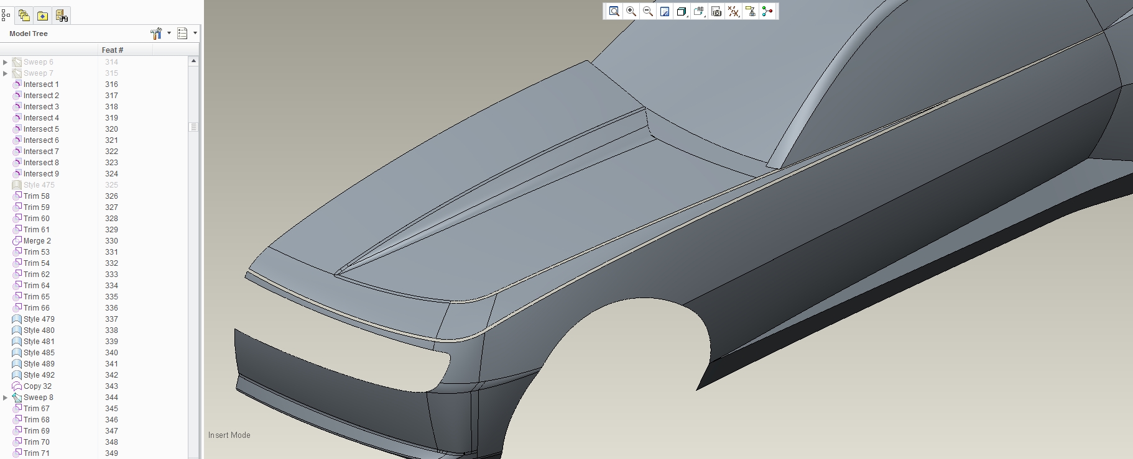Toggle the Spin Center icon
This screenshot has width=1133, height=459.
[x=767, y=11]
